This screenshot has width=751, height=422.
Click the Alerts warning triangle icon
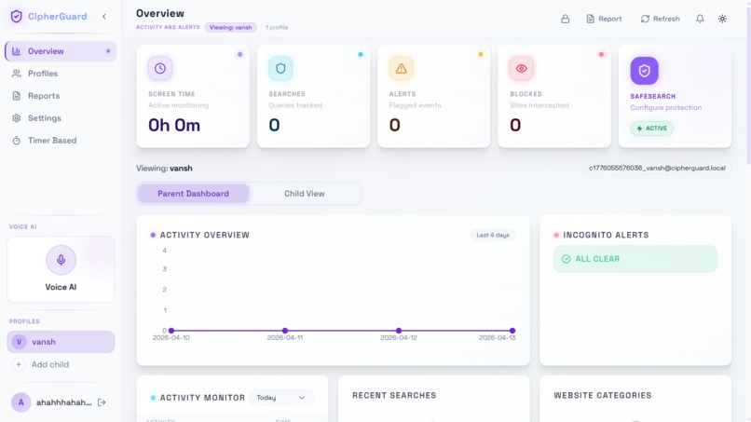(x=401, y=69)
